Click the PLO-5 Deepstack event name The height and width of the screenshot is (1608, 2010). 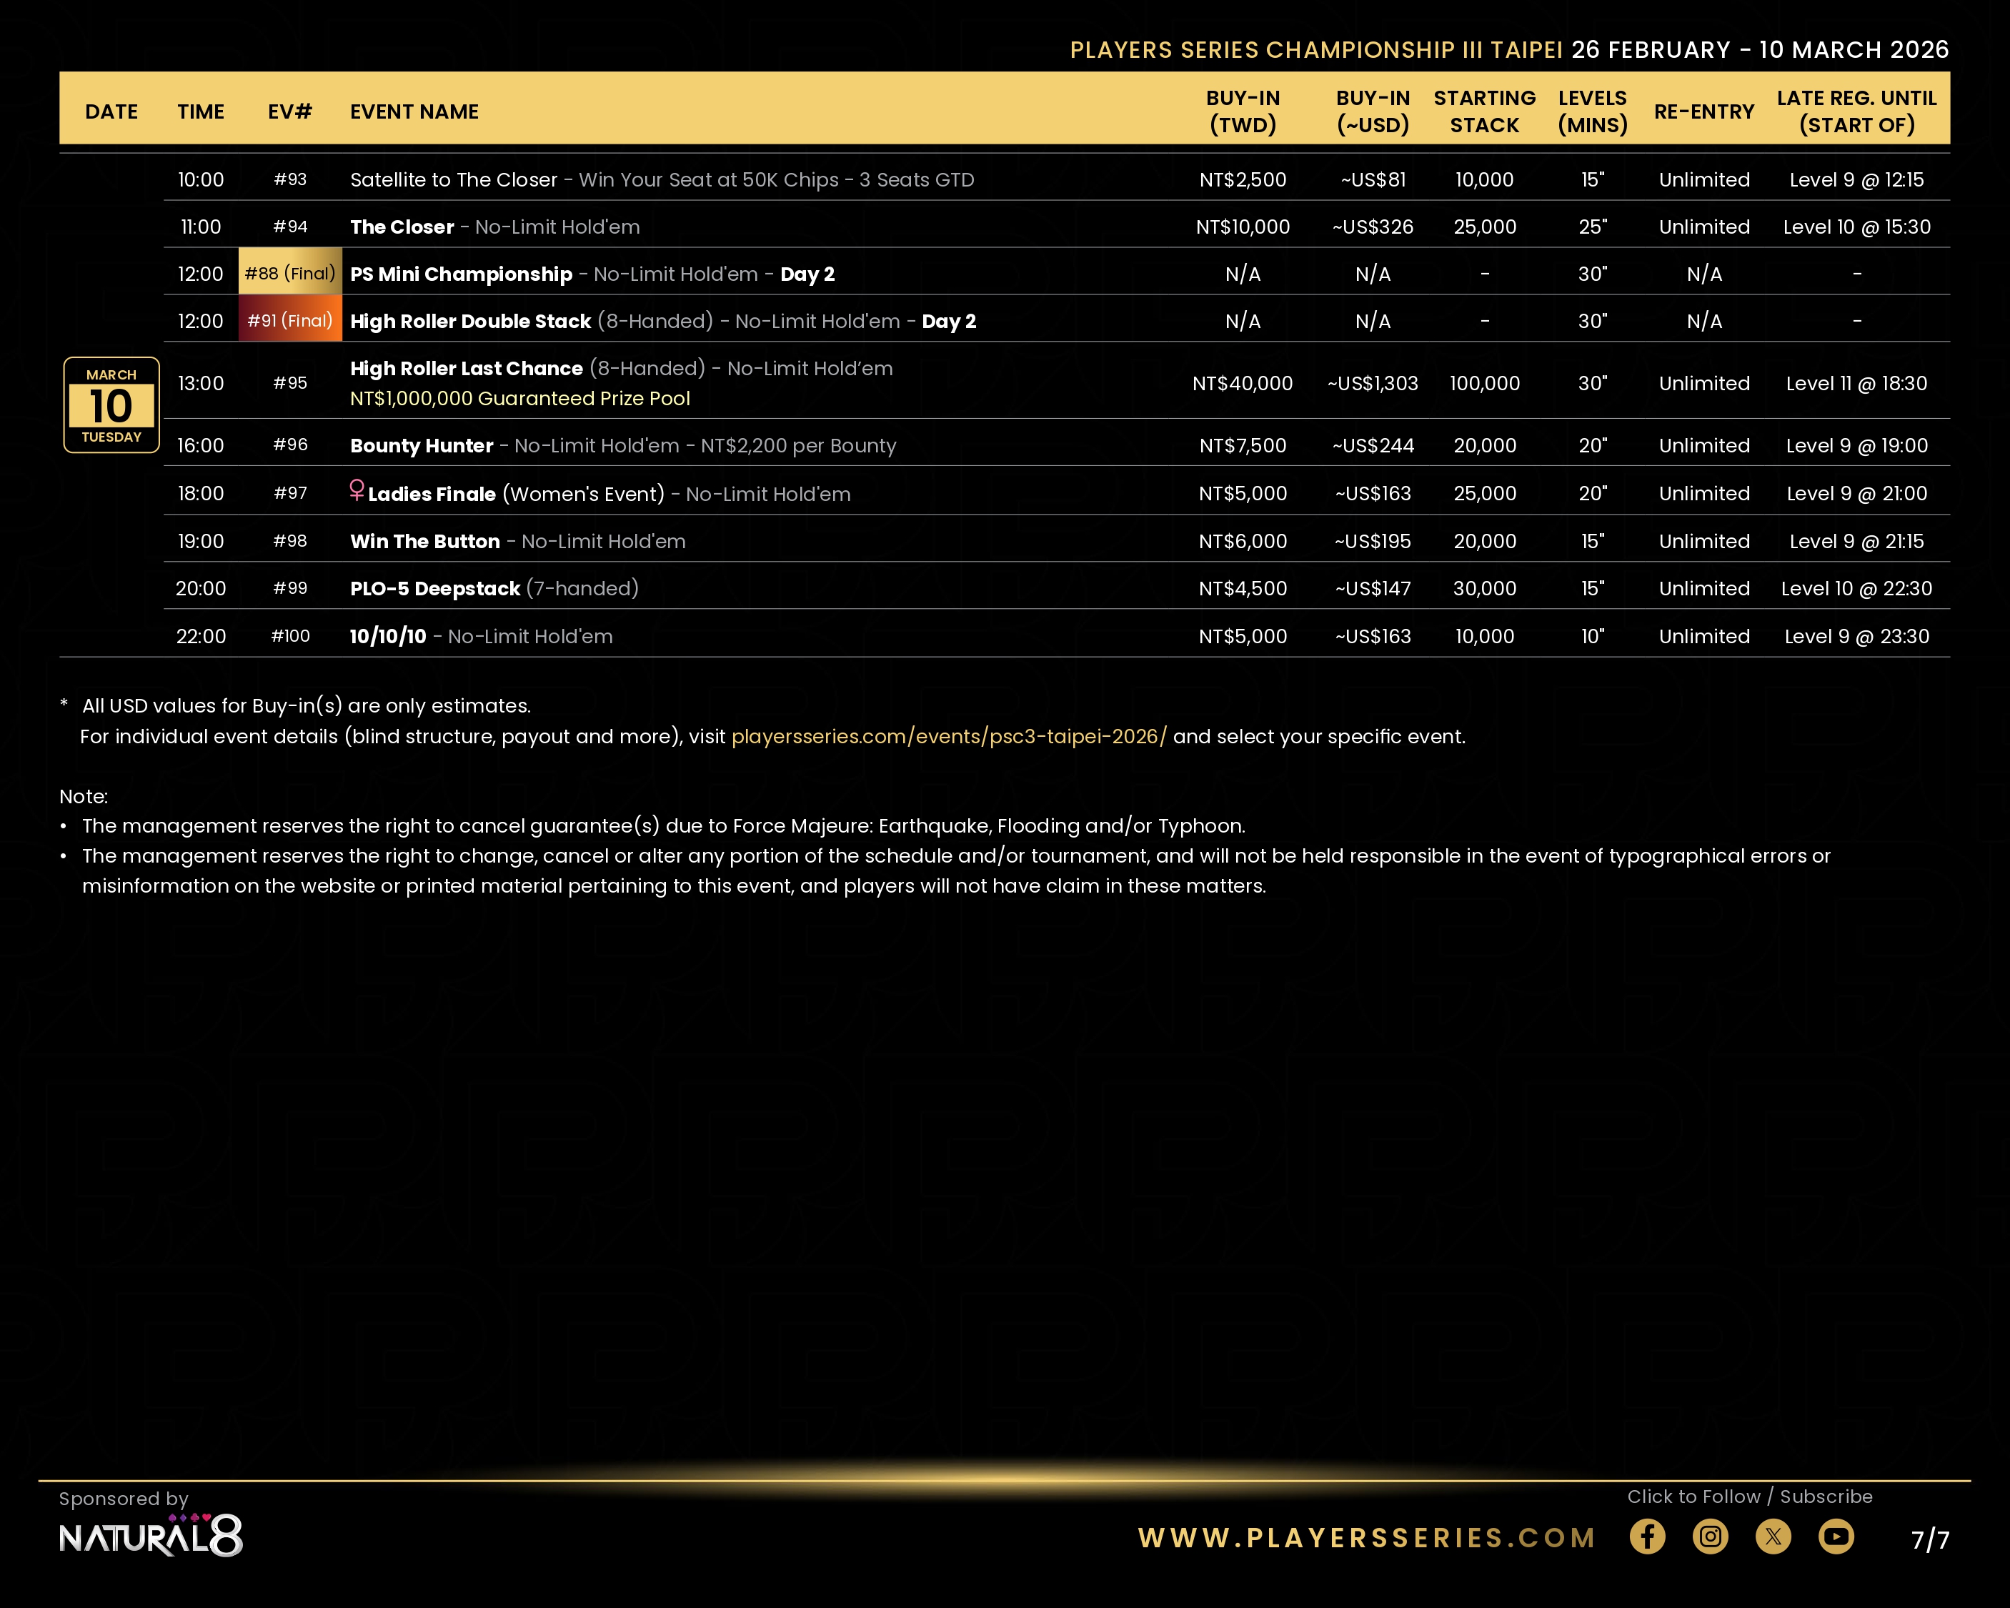click(434, 589)
